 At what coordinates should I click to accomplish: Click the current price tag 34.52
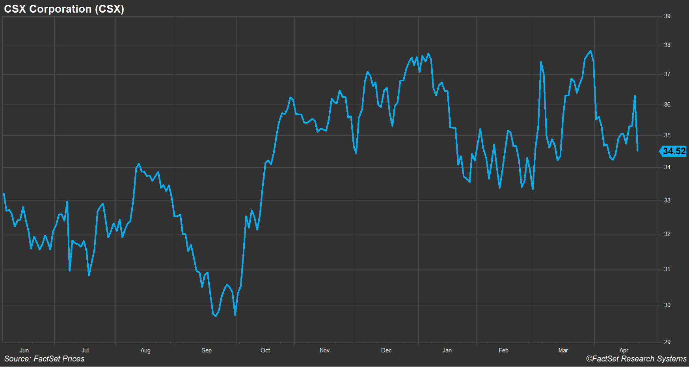[x=674, y=151]
